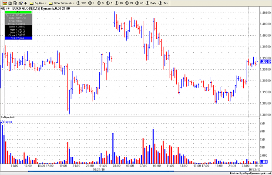
Task: Click the 09:00 time axis label
Action: coord(157,166)
